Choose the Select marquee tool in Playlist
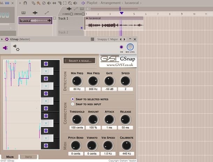The height and width of the screenshot is (162, 213). coord(65,3)
